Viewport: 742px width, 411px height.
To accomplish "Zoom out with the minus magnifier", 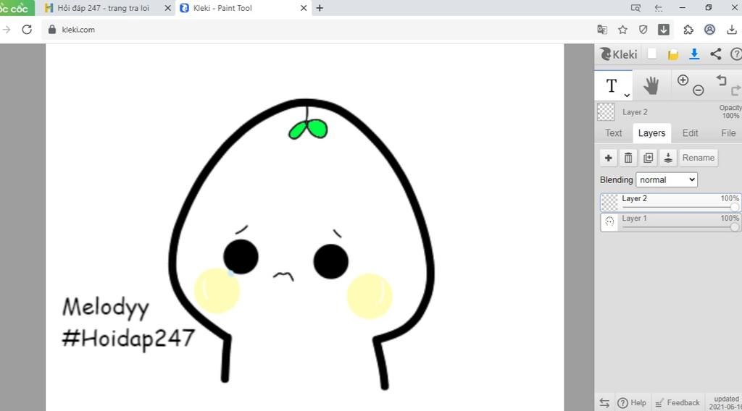I will tap(698, 90).
